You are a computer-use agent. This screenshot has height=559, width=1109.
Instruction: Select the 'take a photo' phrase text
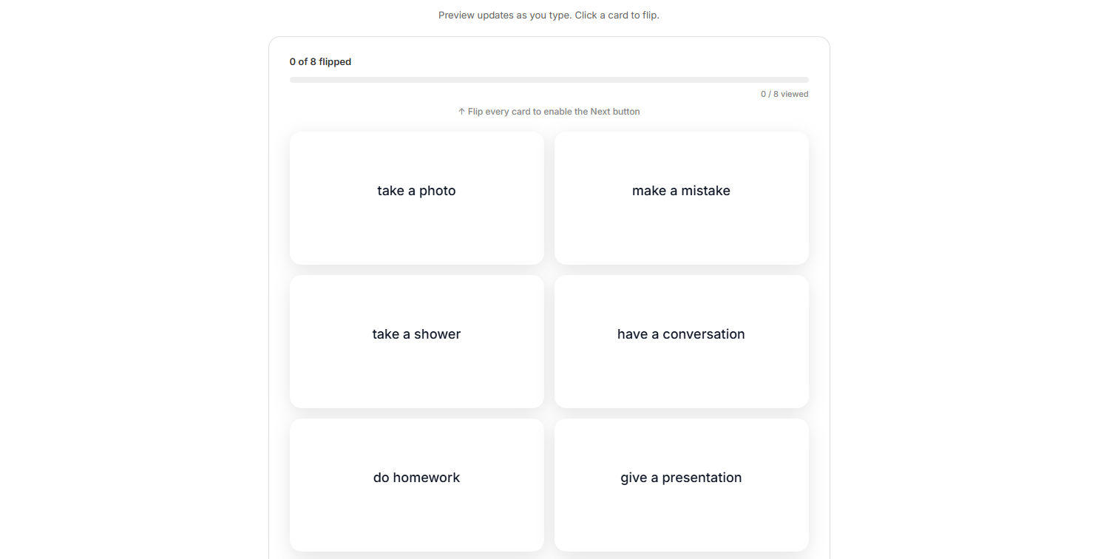click(x=416, y=191)
